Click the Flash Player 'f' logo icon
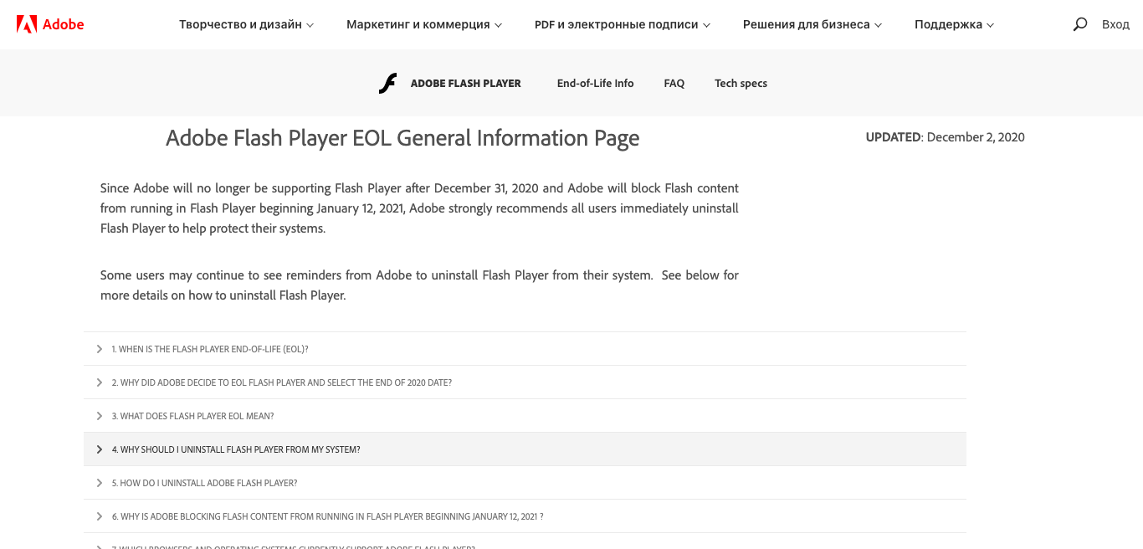The image size is (1143, 549). [387, 84]
